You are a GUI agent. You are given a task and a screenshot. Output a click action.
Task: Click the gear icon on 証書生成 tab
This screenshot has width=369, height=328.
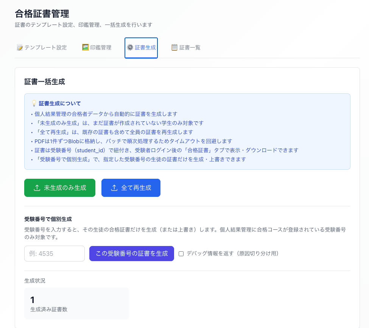coord(130,48)
